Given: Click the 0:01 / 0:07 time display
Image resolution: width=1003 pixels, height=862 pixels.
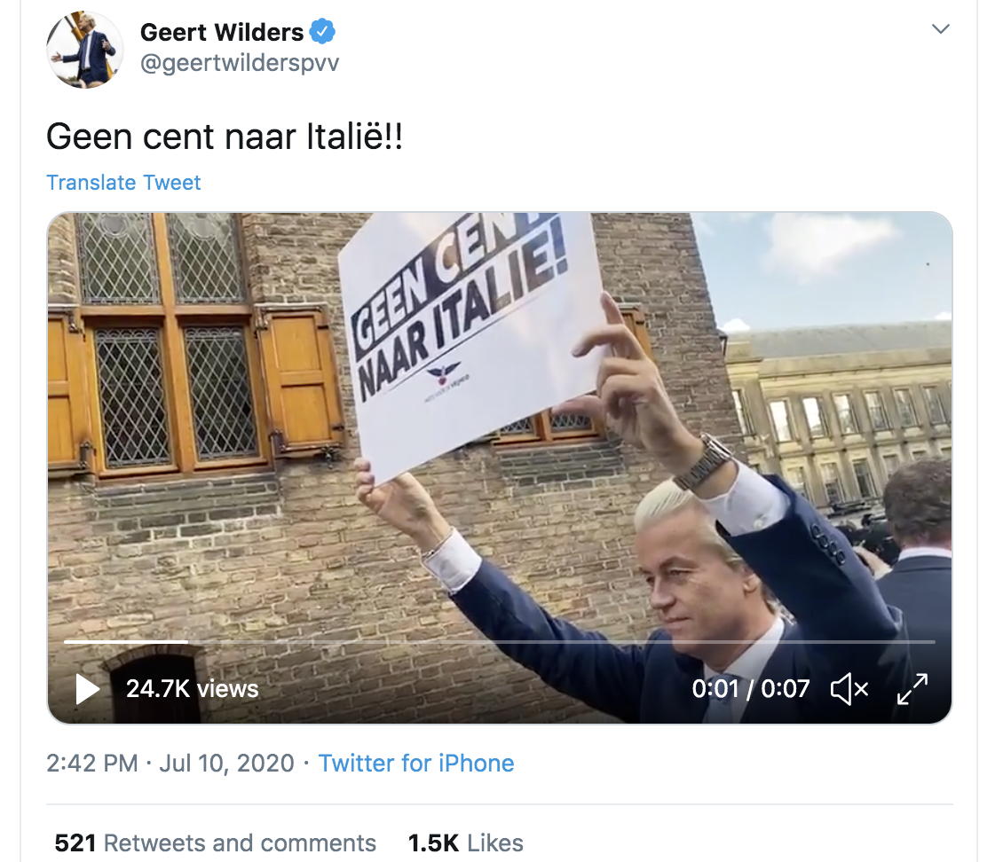Looking at the screenshot, I should click(x=751, y=689).
